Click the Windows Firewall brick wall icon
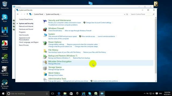The width and height of the screenshot is (172, 96). click(45, 29)
